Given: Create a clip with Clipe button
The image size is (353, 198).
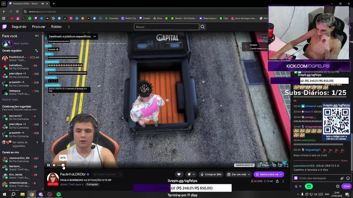Looking at the screenshot, I should tap(263, 165).
